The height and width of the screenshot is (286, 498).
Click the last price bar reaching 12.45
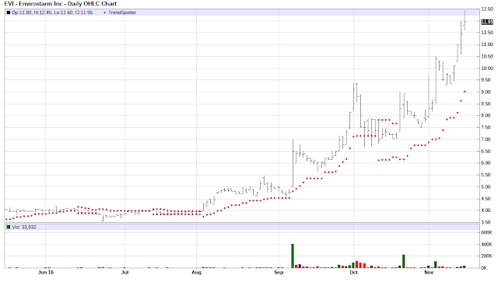465,20
